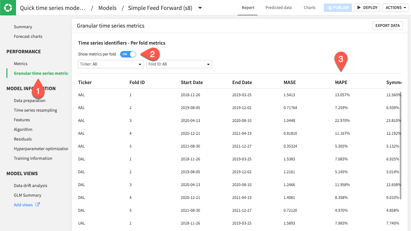Open Data drift analysis view
411x231 pixels.
[31, 186]
